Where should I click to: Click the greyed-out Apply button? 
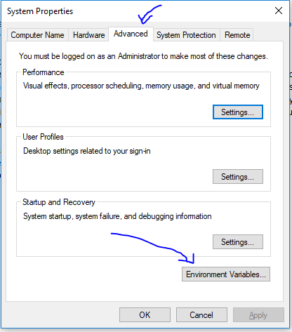point(258,315)
